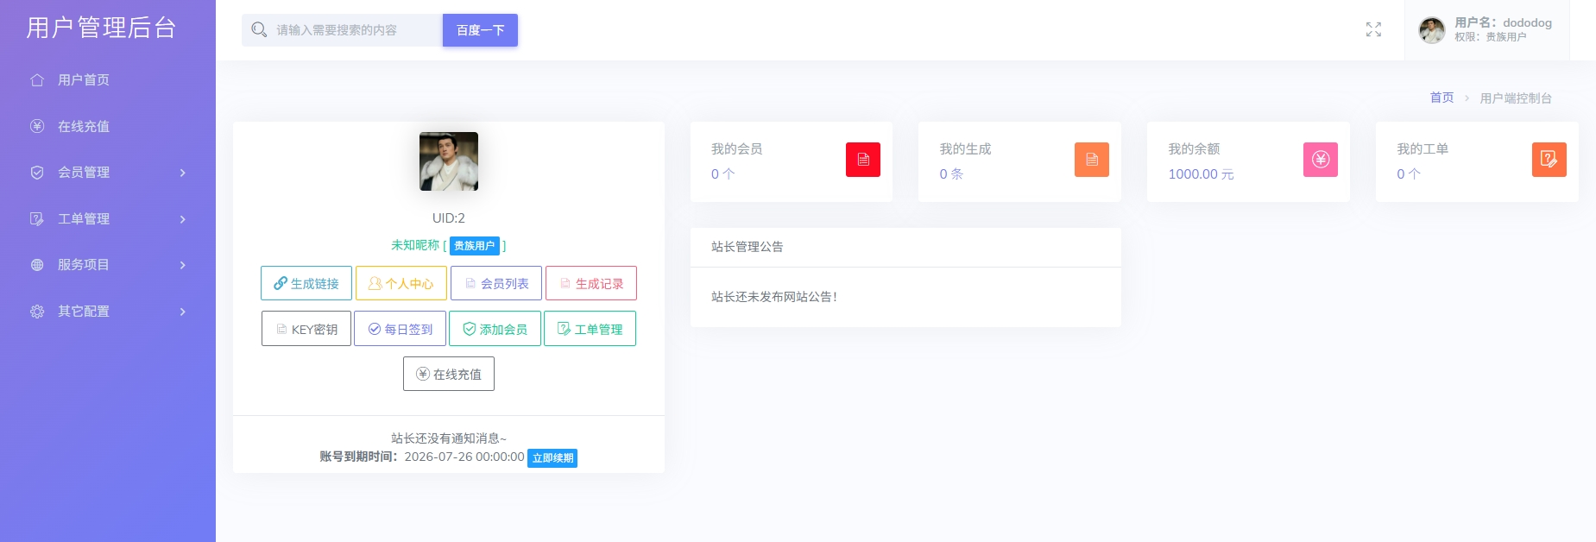The height and width of the screenshot is (542, 1596).
Task: Click the green 工单管理 panel button
Action: coord(590,329)
